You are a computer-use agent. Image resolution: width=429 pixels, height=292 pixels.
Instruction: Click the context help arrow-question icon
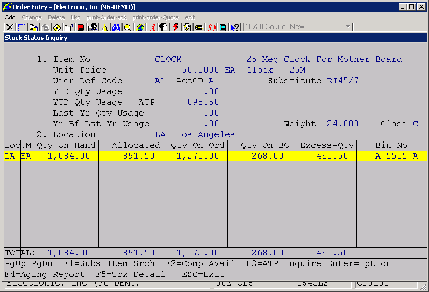235,27
